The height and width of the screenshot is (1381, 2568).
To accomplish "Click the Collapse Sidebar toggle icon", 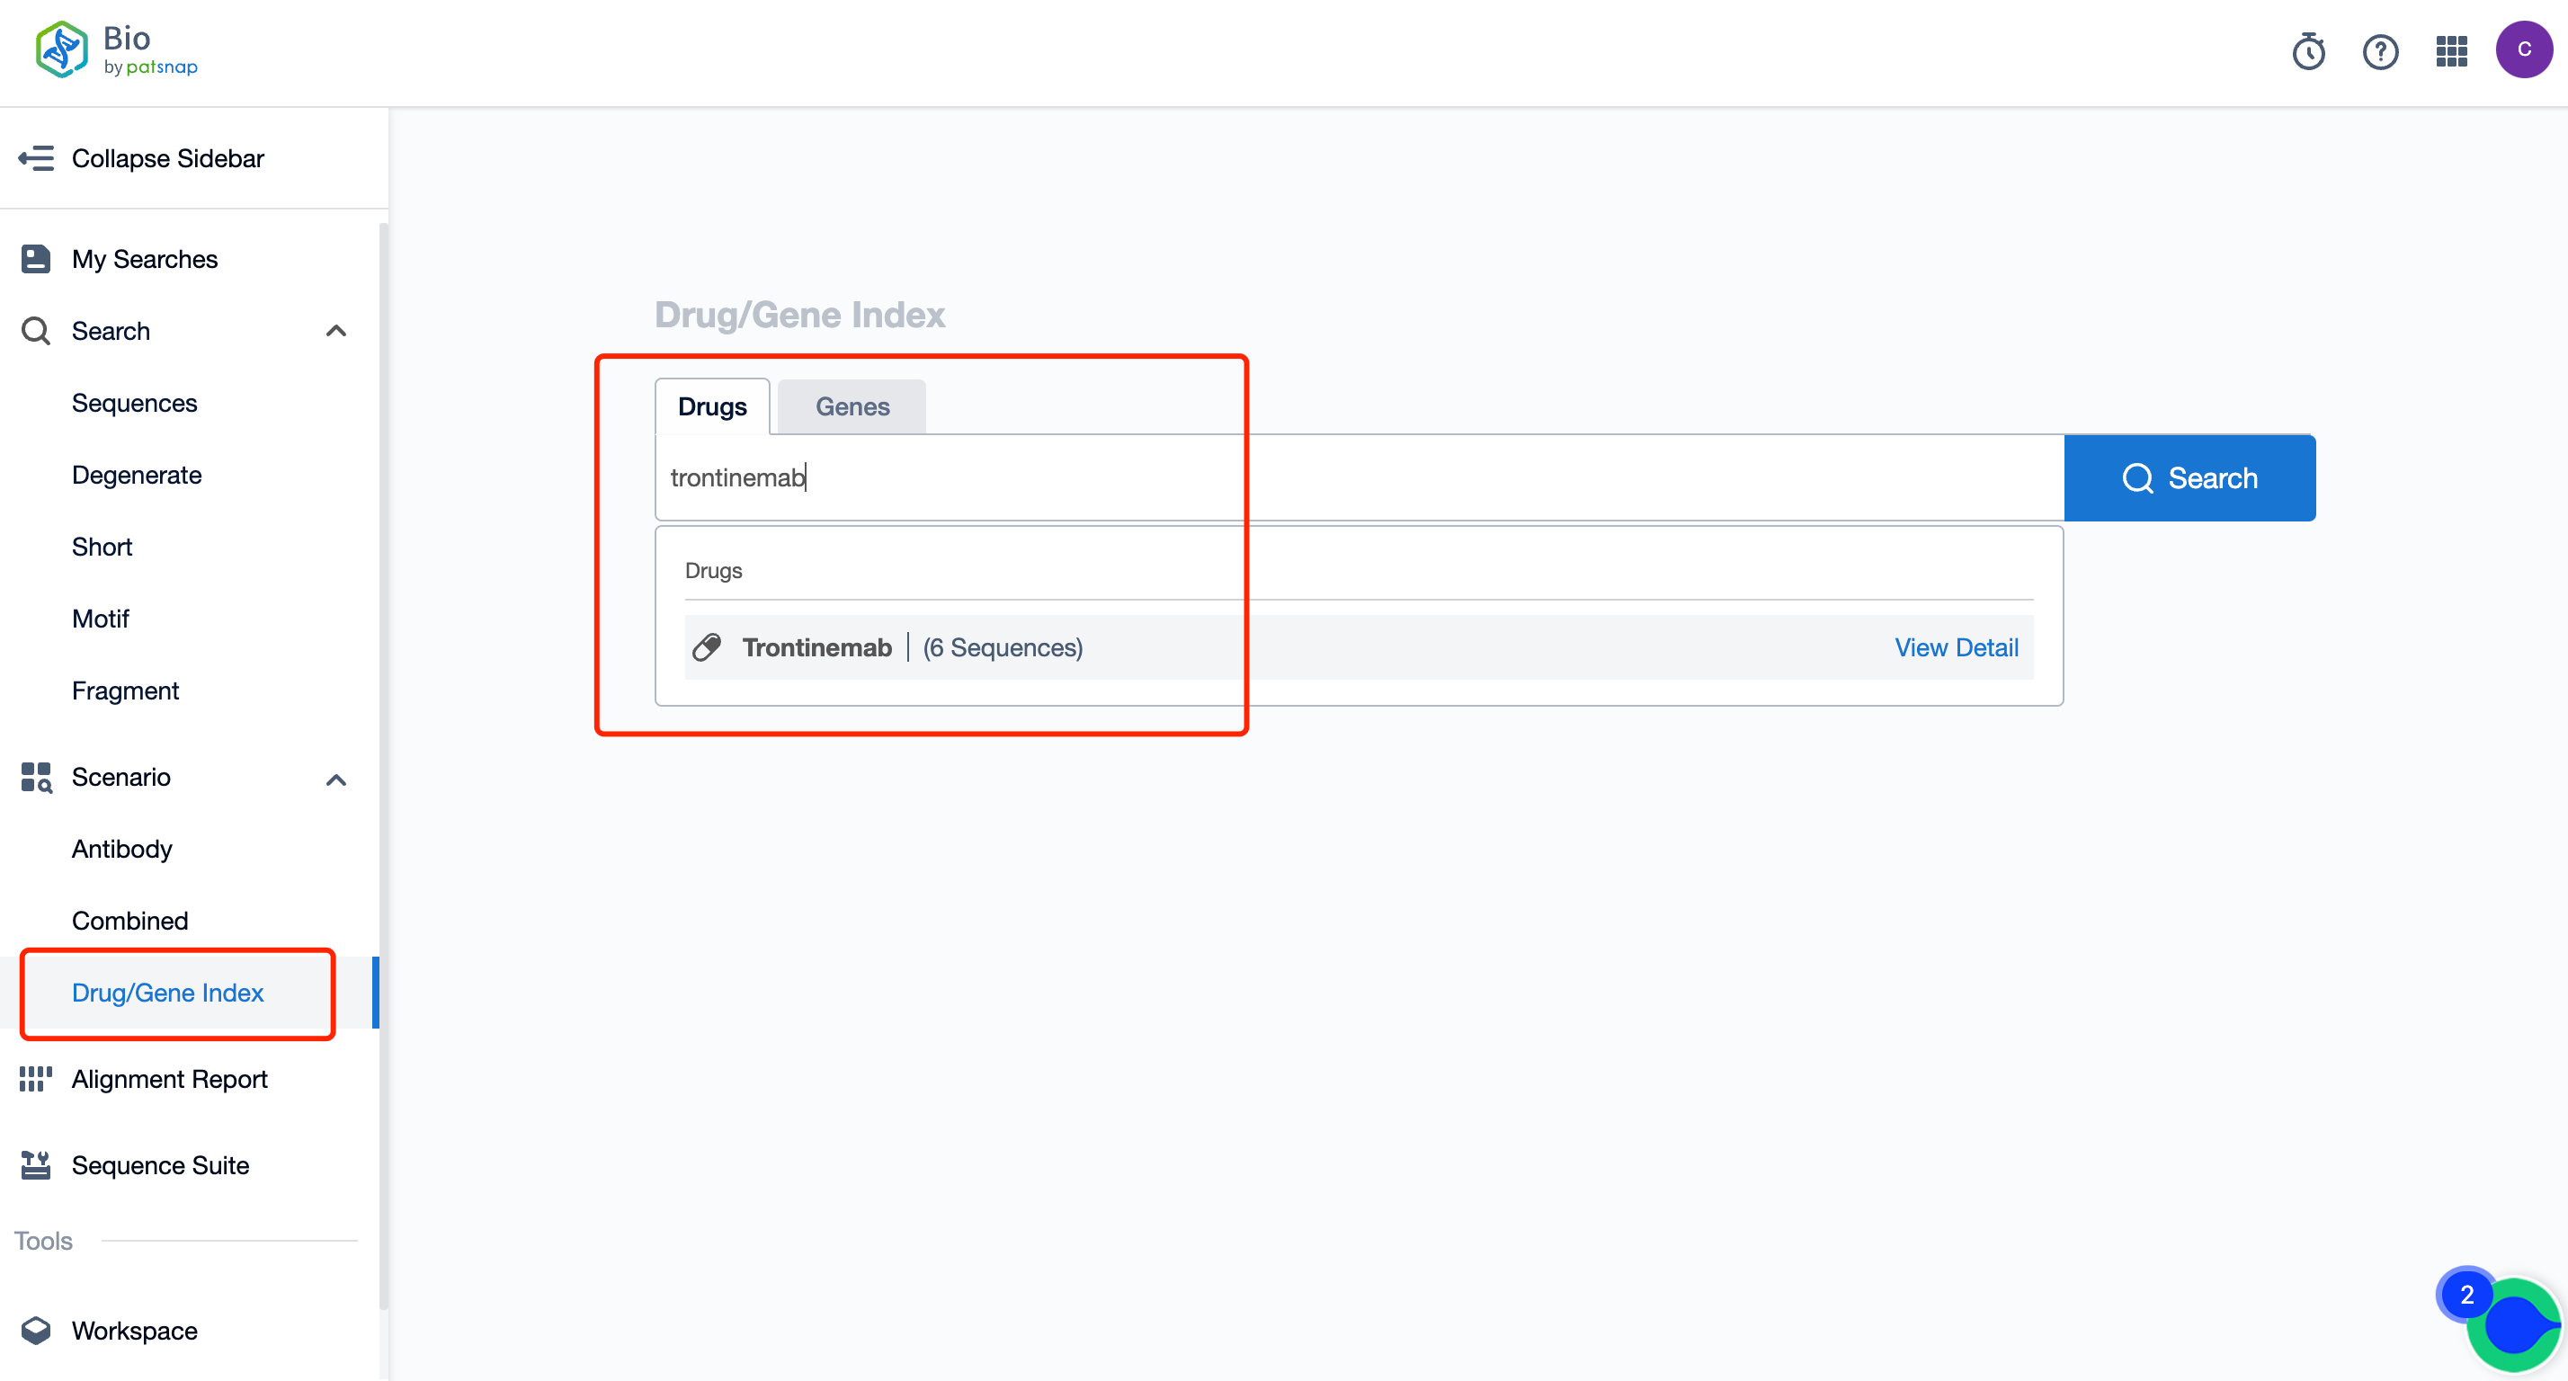I will 38,158.
